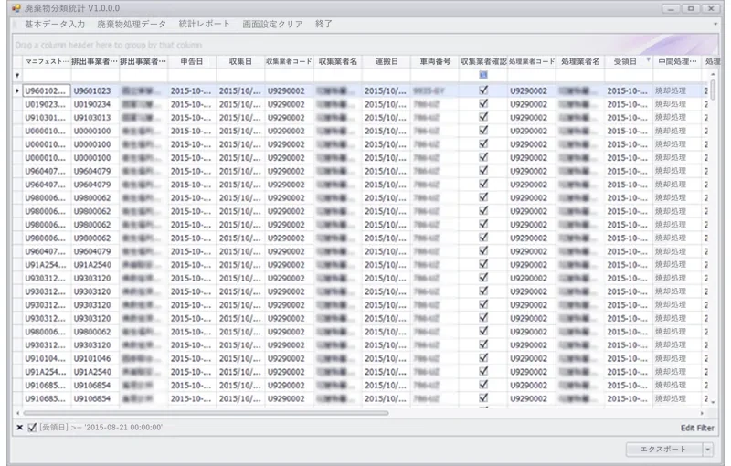This screenshot has height=466, width=731.
Task: Toggle 収集業者確認 checkbox in row U9103013
Action: (x=483, y=117)
